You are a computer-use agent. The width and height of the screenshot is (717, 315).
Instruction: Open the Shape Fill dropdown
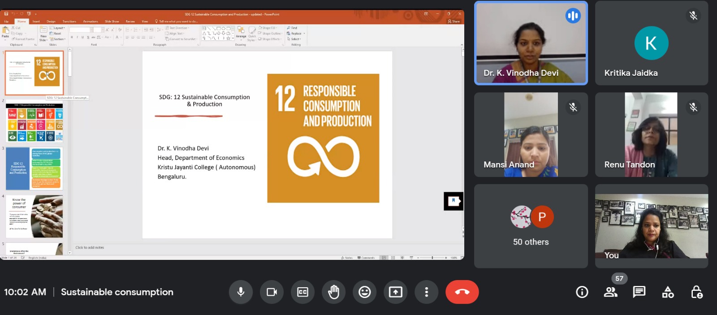coord(268,28)
